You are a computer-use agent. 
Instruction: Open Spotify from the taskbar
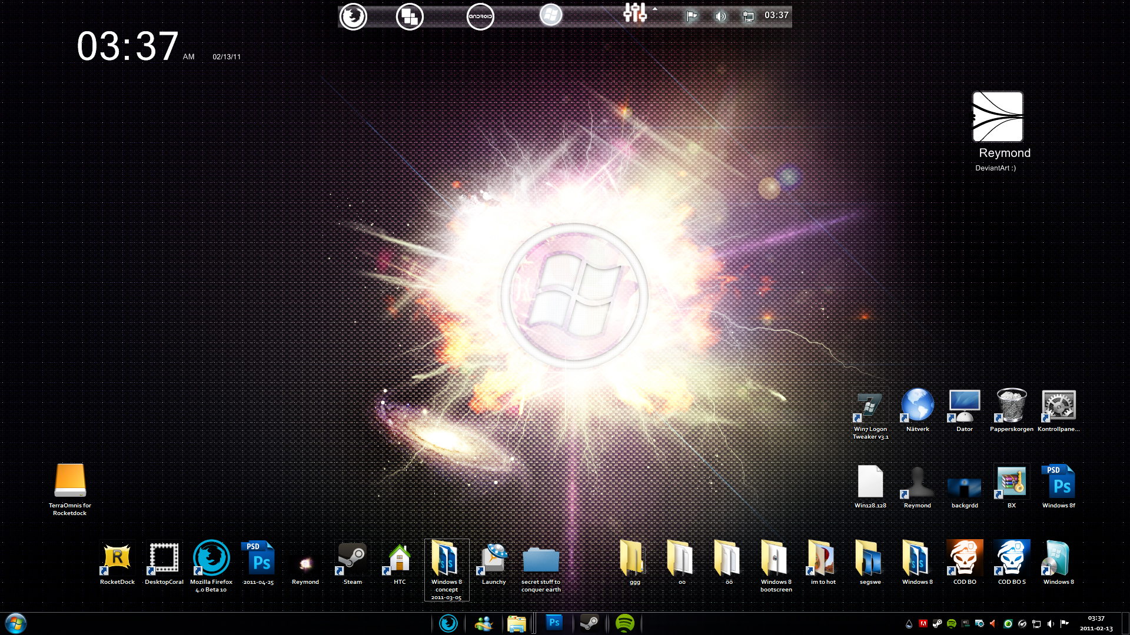coord(624,623)
